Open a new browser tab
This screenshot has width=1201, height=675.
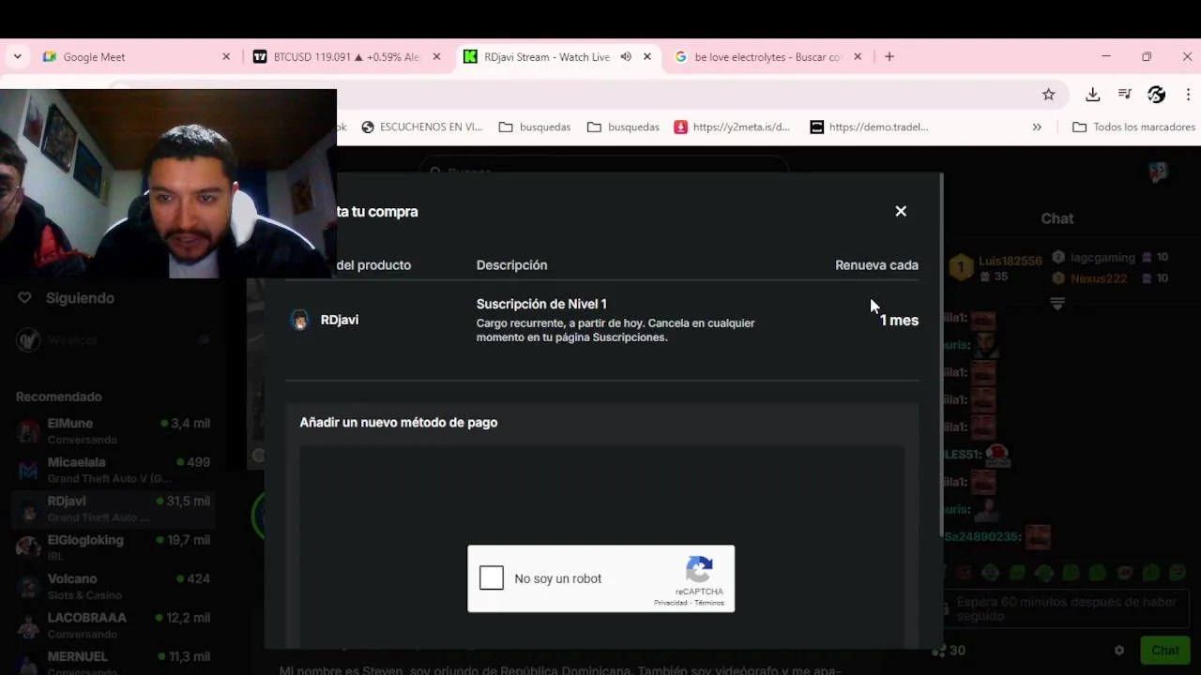pyautogui.click(x=889, y=56)
